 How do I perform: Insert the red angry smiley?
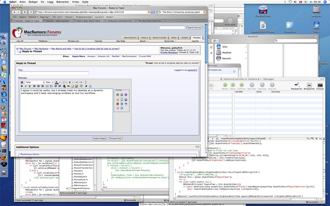tap(118, 104)
